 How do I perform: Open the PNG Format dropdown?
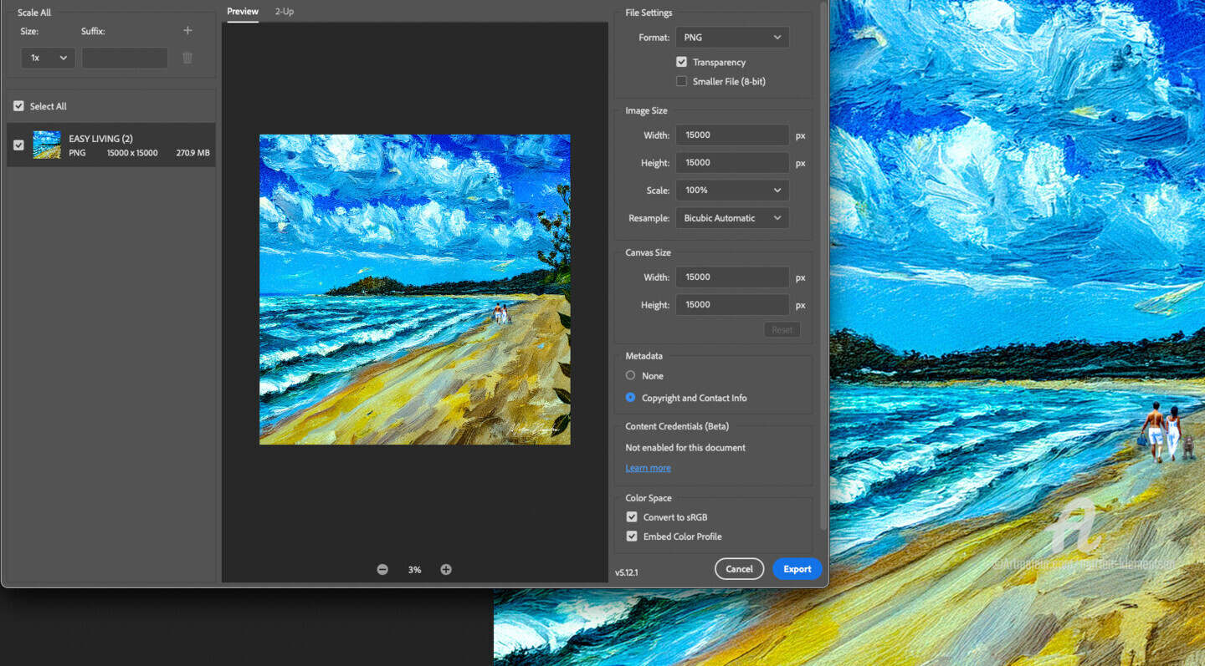point(732,38)
